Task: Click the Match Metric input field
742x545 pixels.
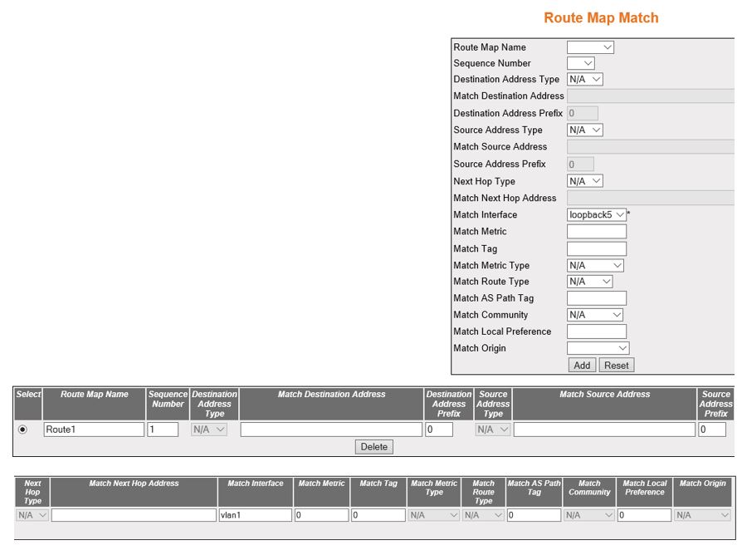Action: coord(596,232)
